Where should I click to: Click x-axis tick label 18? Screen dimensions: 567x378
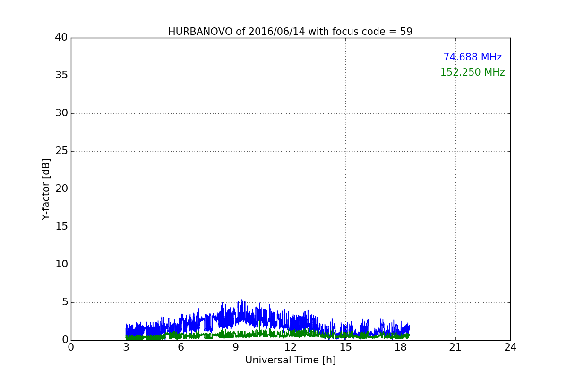pyautogui.click(x=400, y=347)
